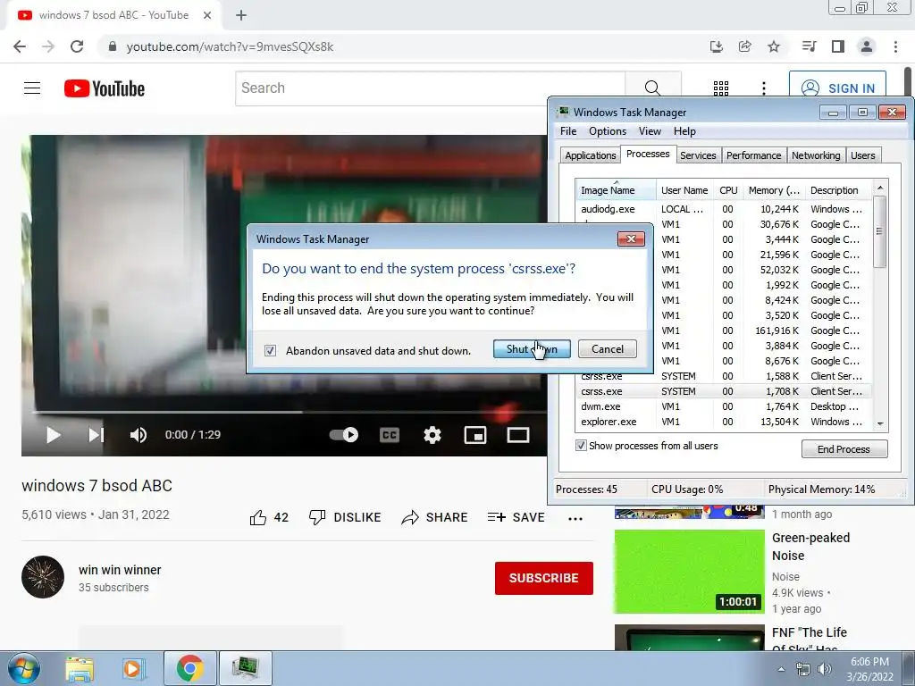Click the YouTube search input field
Image resolution: width=915 pixels, height=686 pixels.
(x=430, y=88)
